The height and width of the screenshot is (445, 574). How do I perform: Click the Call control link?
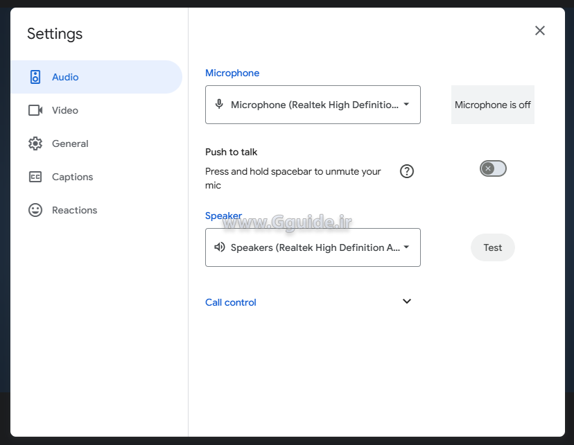pos(230,302)
